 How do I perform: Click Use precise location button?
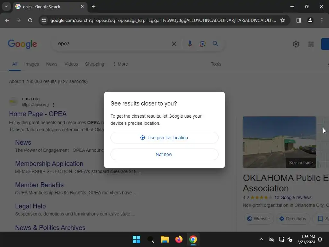pos(164,138)
